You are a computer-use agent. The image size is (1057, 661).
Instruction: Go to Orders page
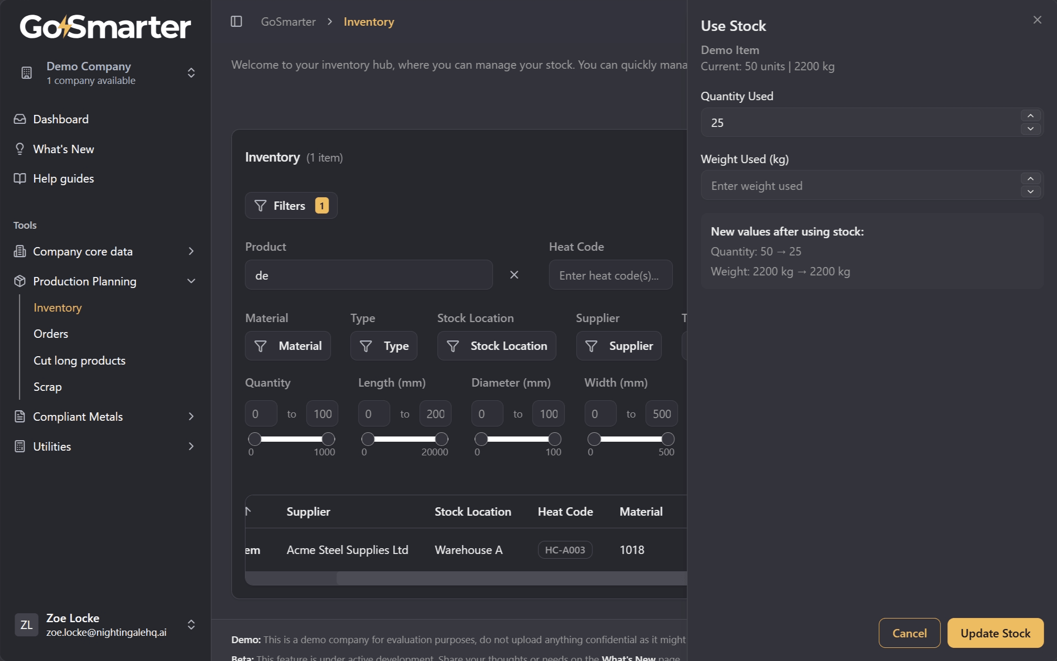click(51, 334)
